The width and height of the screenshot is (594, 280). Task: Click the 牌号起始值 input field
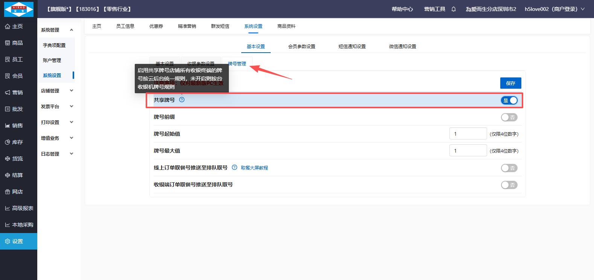coord(468,134)
